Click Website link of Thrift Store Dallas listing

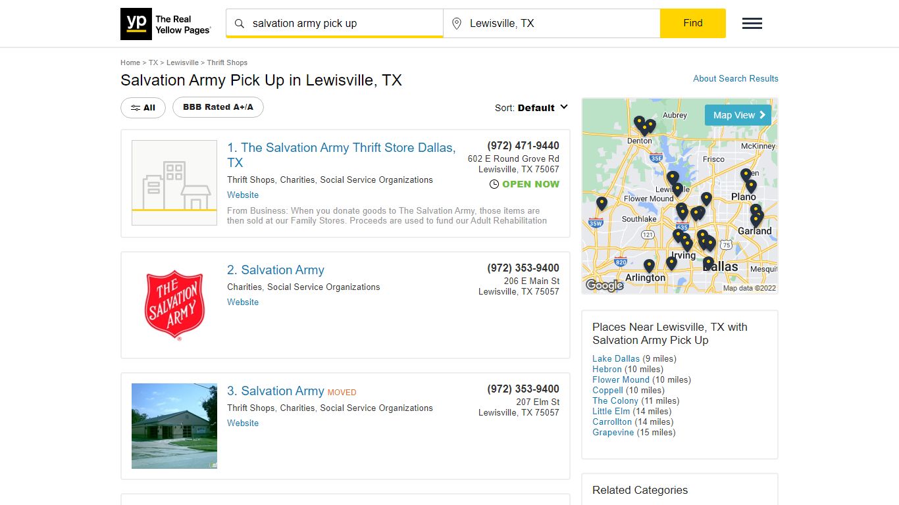click(243, 195)
